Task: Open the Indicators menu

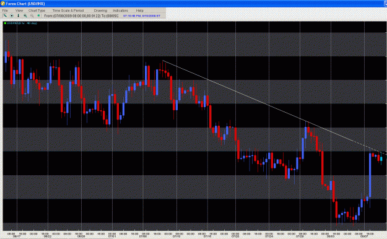Action: click(x=121, y=11)
